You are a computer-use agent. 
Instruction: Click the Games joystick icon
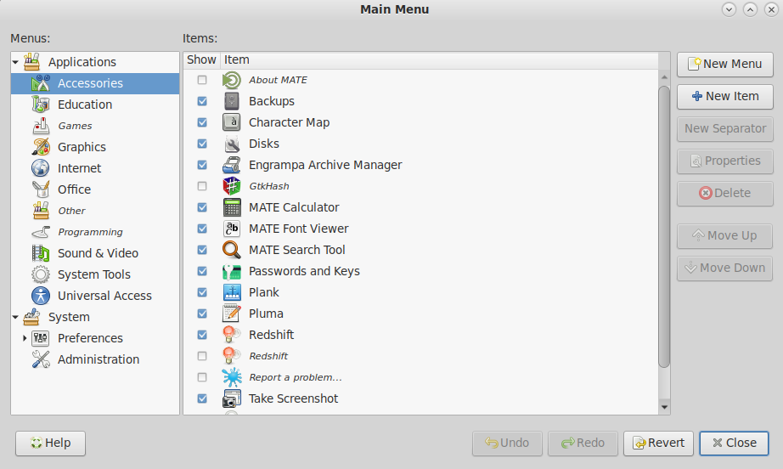click(x=41, y=126)
